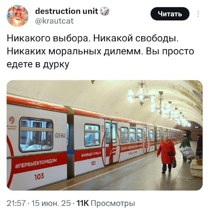Open the 11K Просмотры view count

(x=106, y=203)
